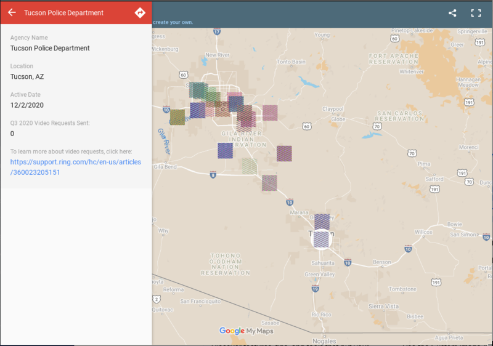The width and height of the screenshot is (493, 346).
Task: Click the Green Valley label on map
Action: [319, 275]
